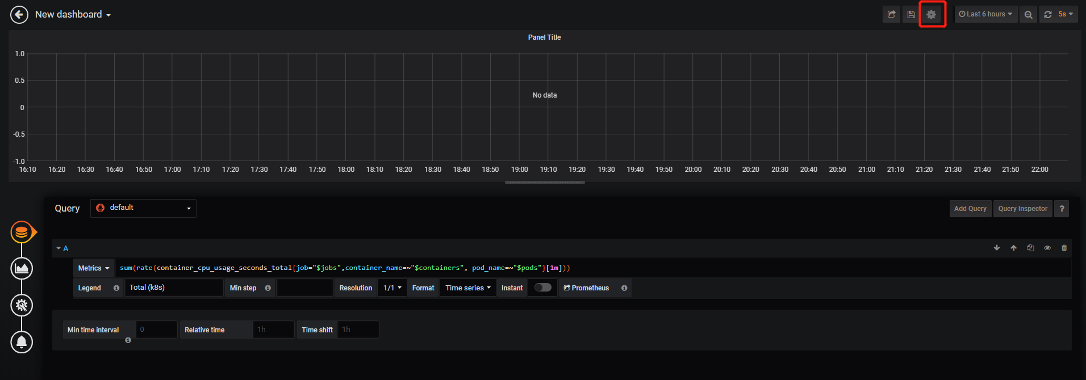Open the Query Inspector
Image resolution: width=1086 pixels, height=380 pixels.
(1022, 209)
